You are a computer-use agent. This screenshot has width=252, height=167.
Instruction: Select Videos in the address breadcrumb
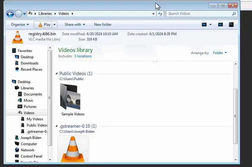pyautogui.click(x=64, y=14)
